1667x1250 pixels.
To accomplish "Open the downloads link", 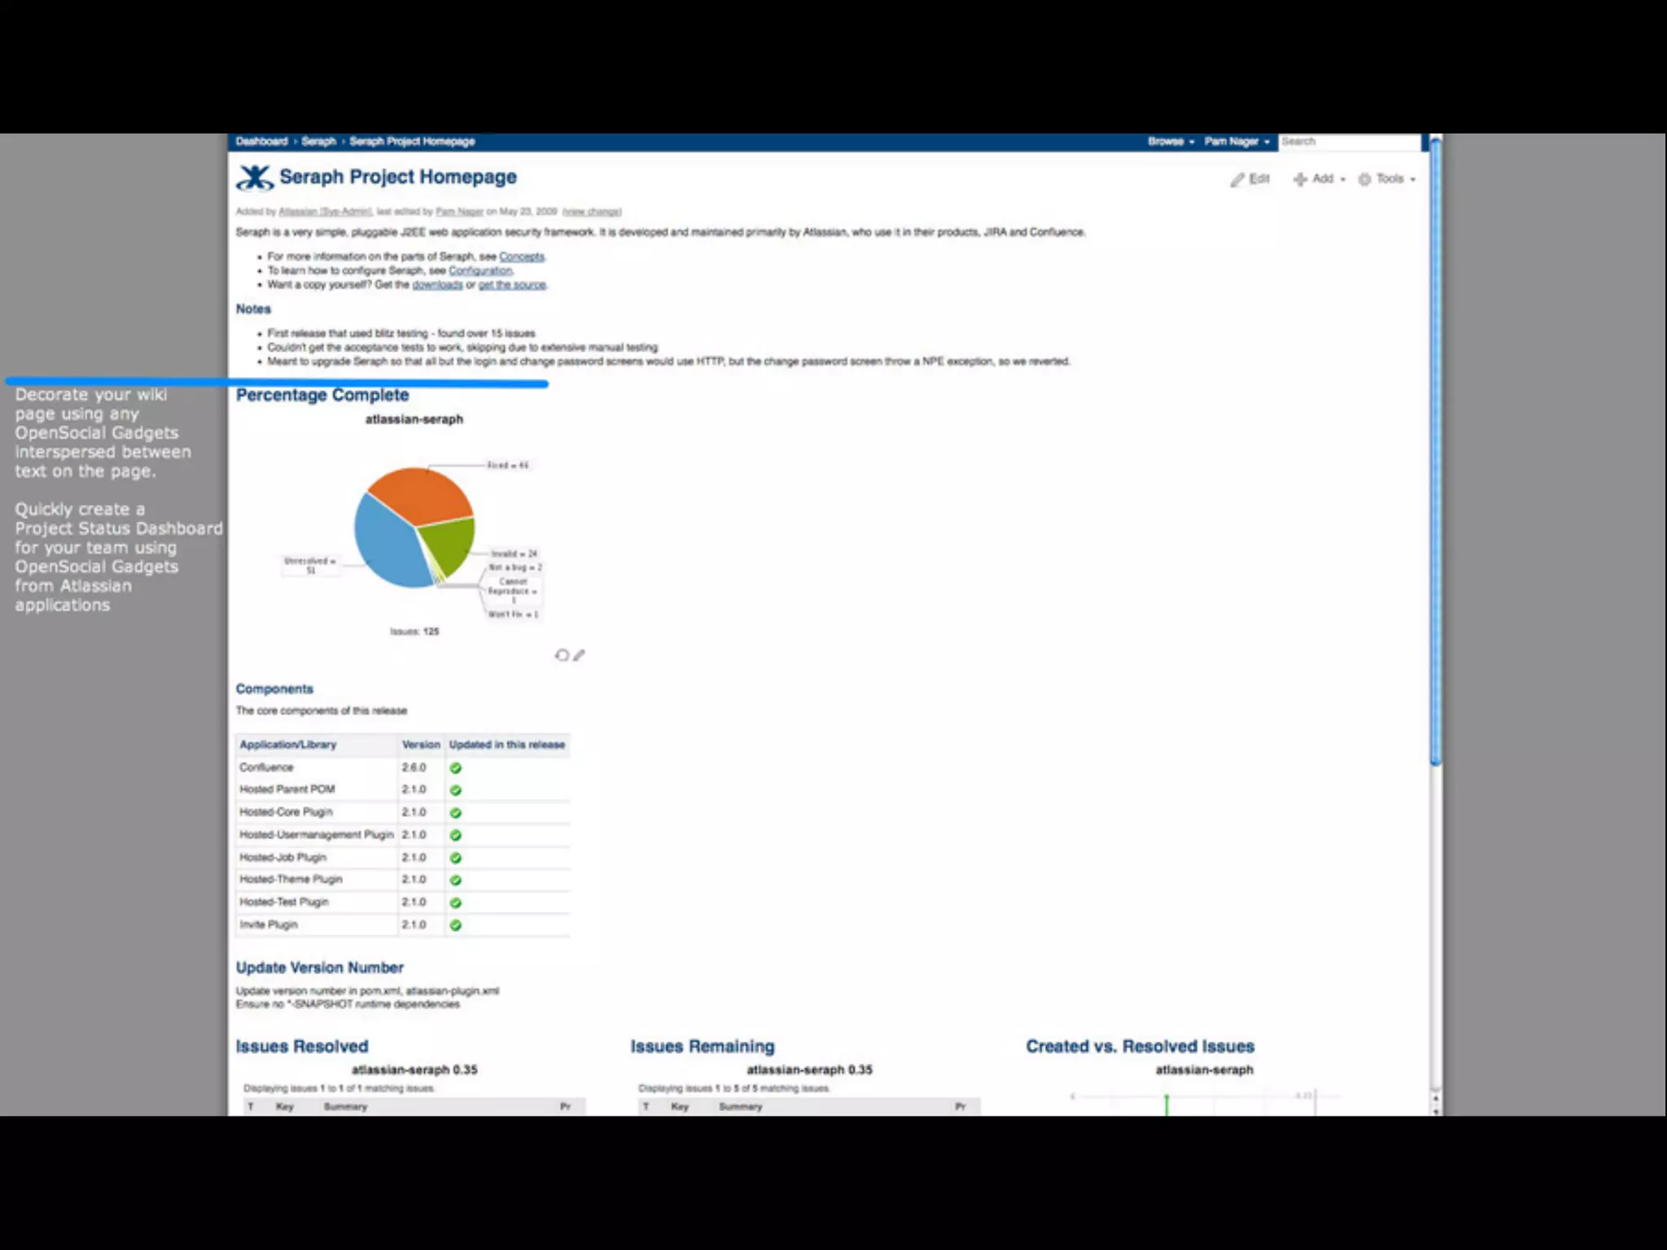I will (x=437, y=285).
